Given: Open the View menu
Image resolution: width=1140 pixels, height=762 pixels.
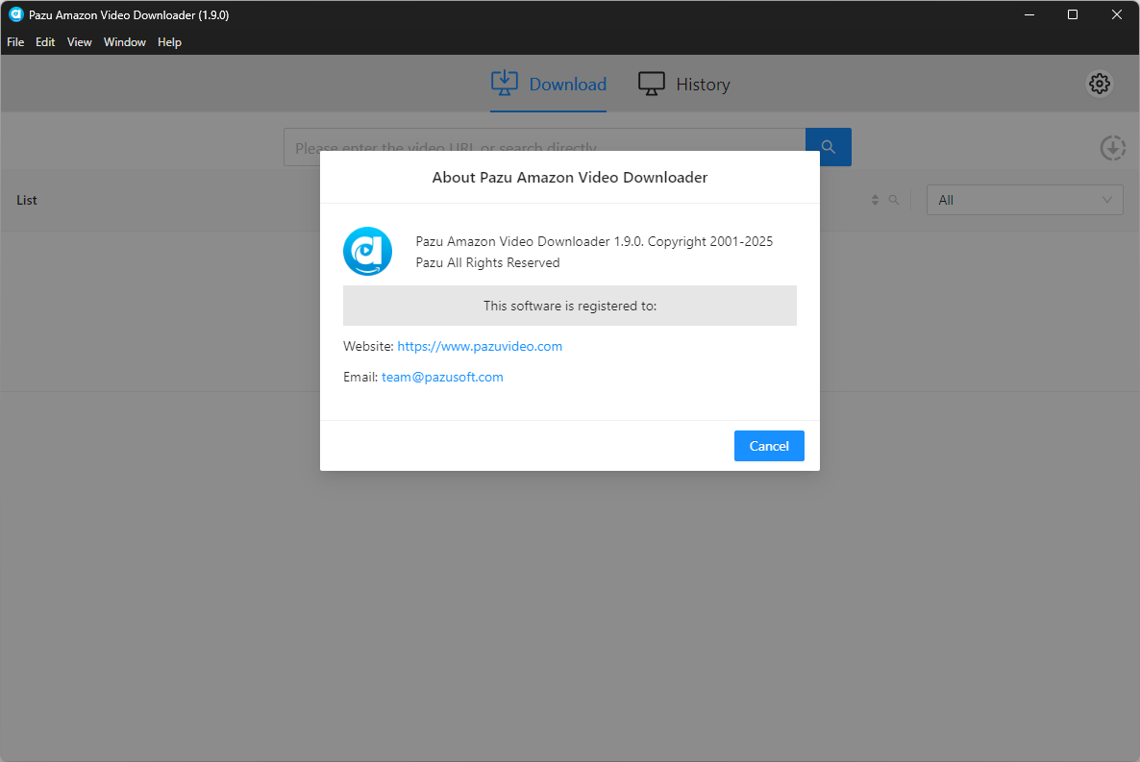Looking at the screenshot, I should pyautogui.click(x=79, y=42).
